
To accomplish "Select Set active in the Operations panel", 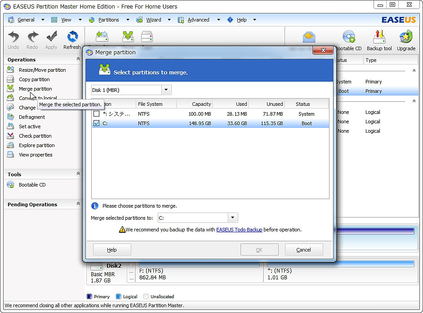I will tap(30, 126).
